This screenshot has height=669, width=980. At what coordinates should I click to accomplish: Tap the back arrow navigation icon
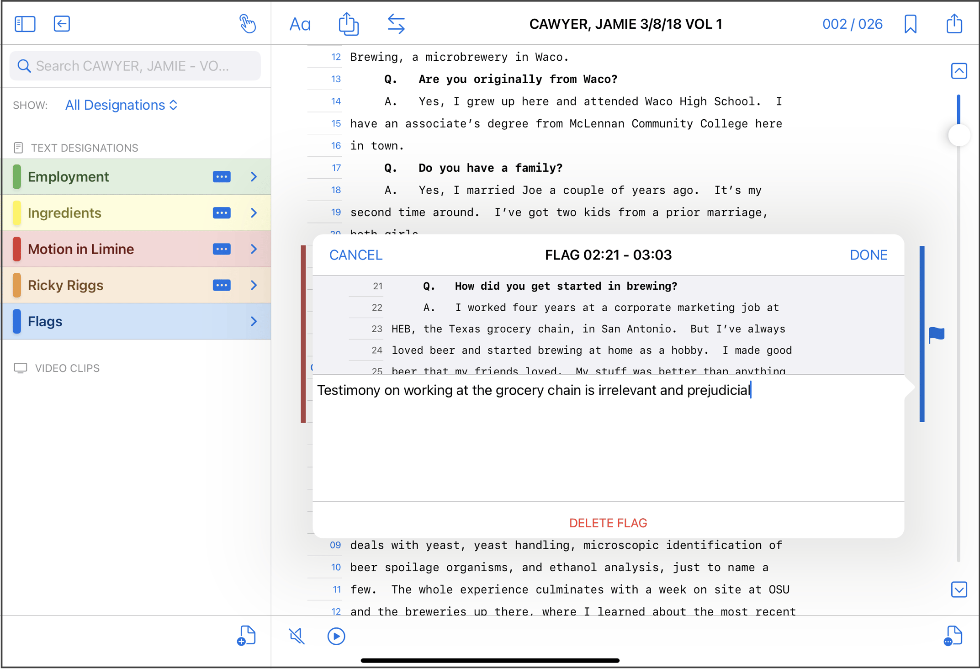(x=62, y=23)
